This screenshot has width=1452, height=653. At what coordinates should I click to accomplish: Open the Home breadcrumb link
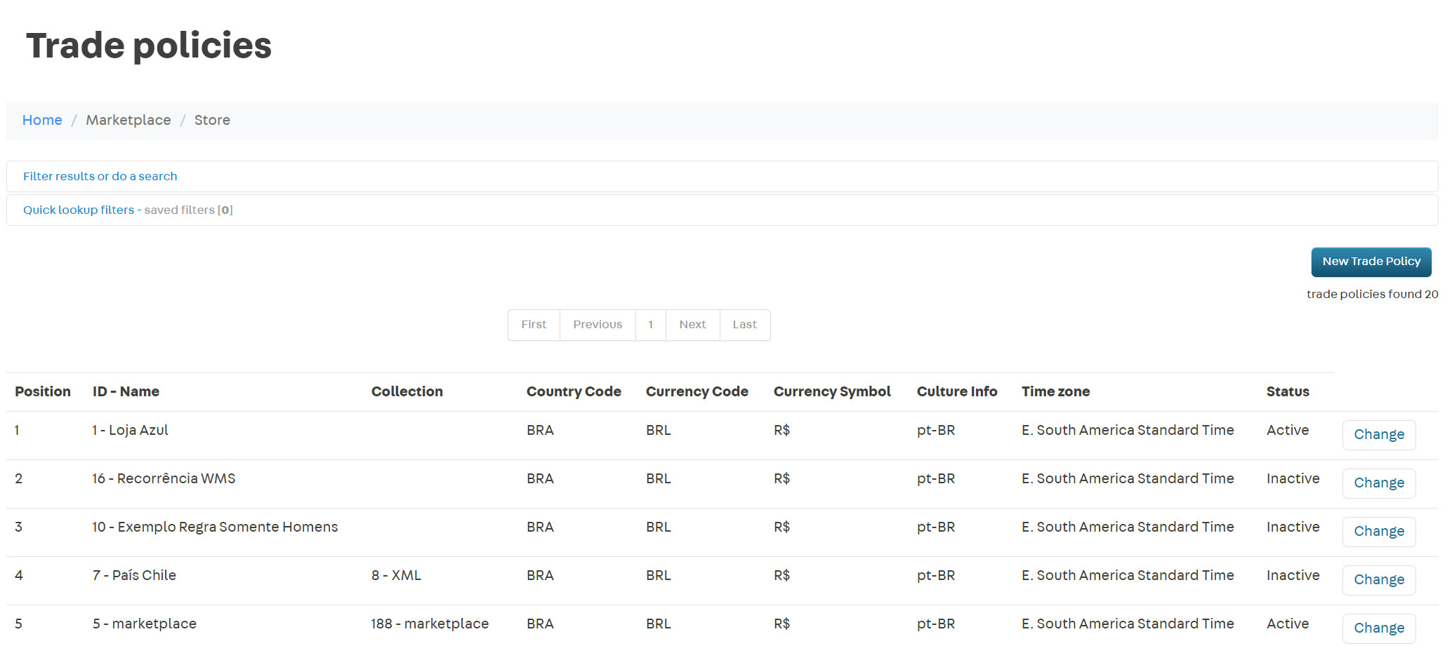42,120
